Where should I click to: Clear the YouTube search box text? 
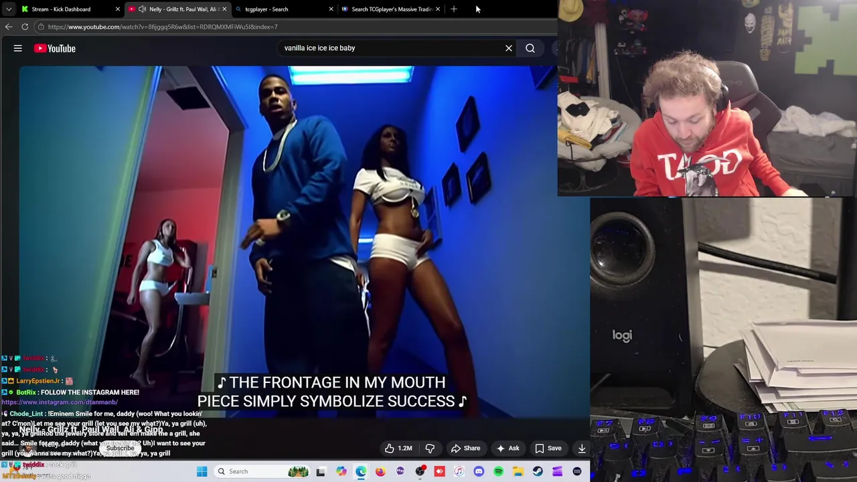point(509,48)
